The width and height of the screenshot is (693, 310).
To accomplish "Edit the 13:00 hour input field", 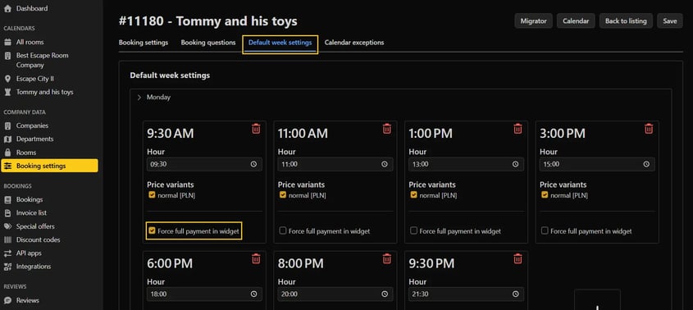I will pyautogui.click(x=467, y=164).
